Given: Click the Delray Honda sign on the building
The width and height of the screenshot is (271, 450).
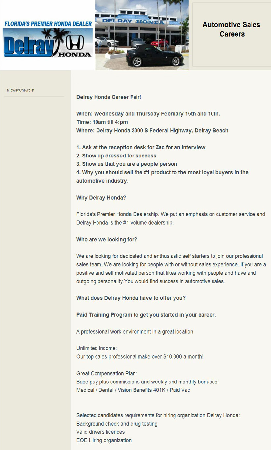Looking at the screenshot, I should [x=133, y=22].
